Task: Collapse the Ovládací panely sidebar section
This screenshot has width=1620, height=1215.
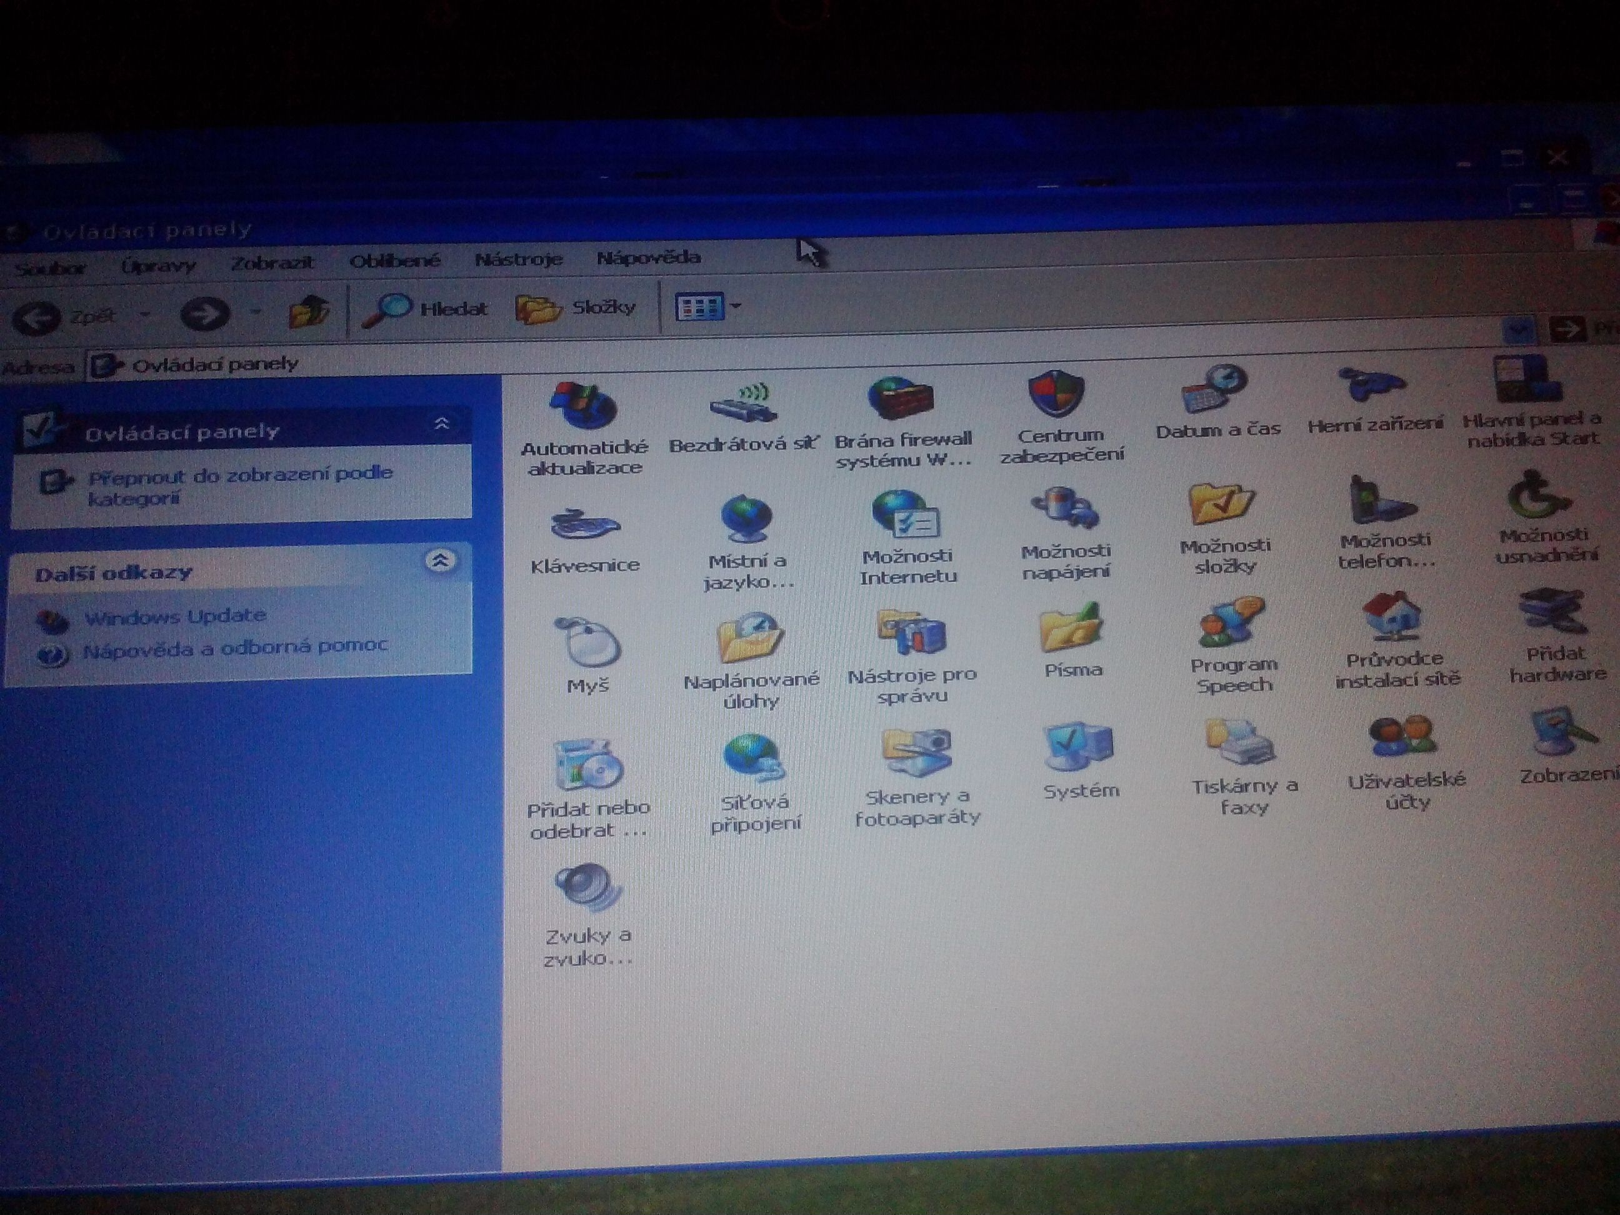Action: 441,424
